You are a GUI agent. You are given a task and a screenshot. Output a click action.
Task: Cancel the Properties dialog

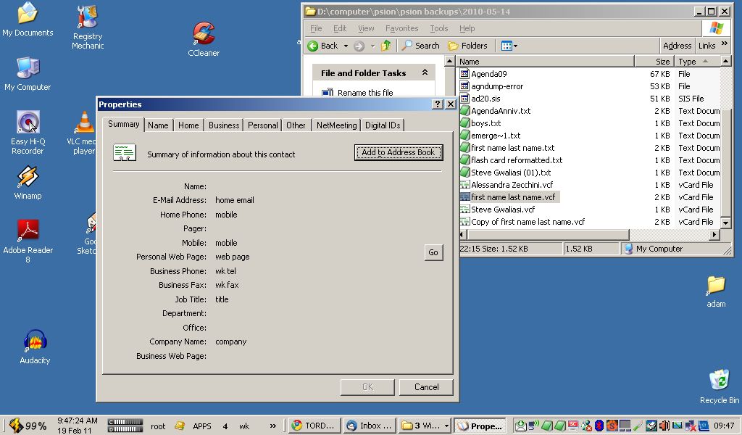(426, 387)
